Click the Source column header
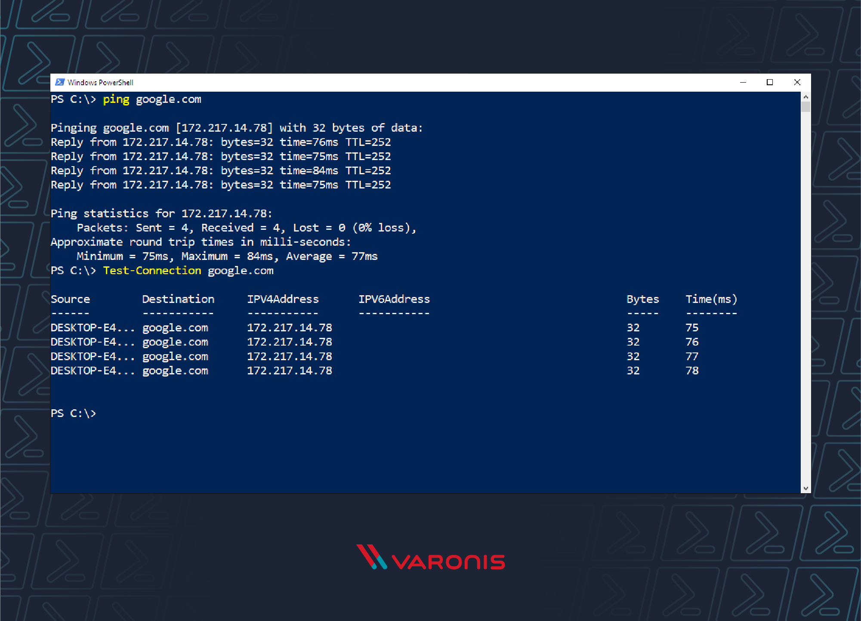The height and width of the screenshot is (621, 861). pos(70,299)
